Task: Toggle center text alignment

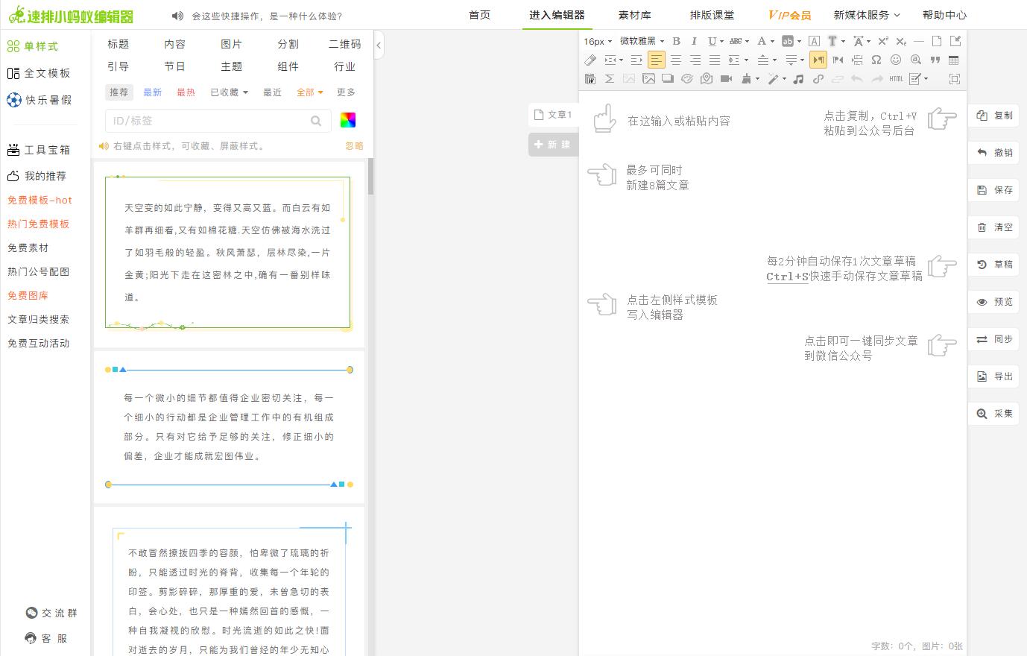Action: coord(675,60)
